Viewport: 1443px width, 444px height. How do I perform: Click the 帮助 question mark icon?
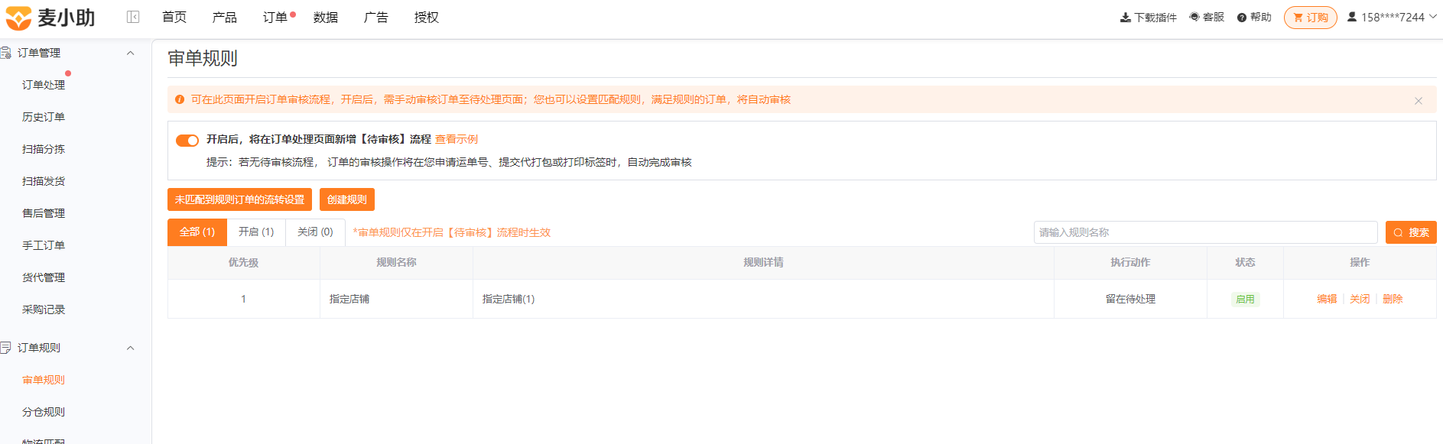click(1242, 18)
